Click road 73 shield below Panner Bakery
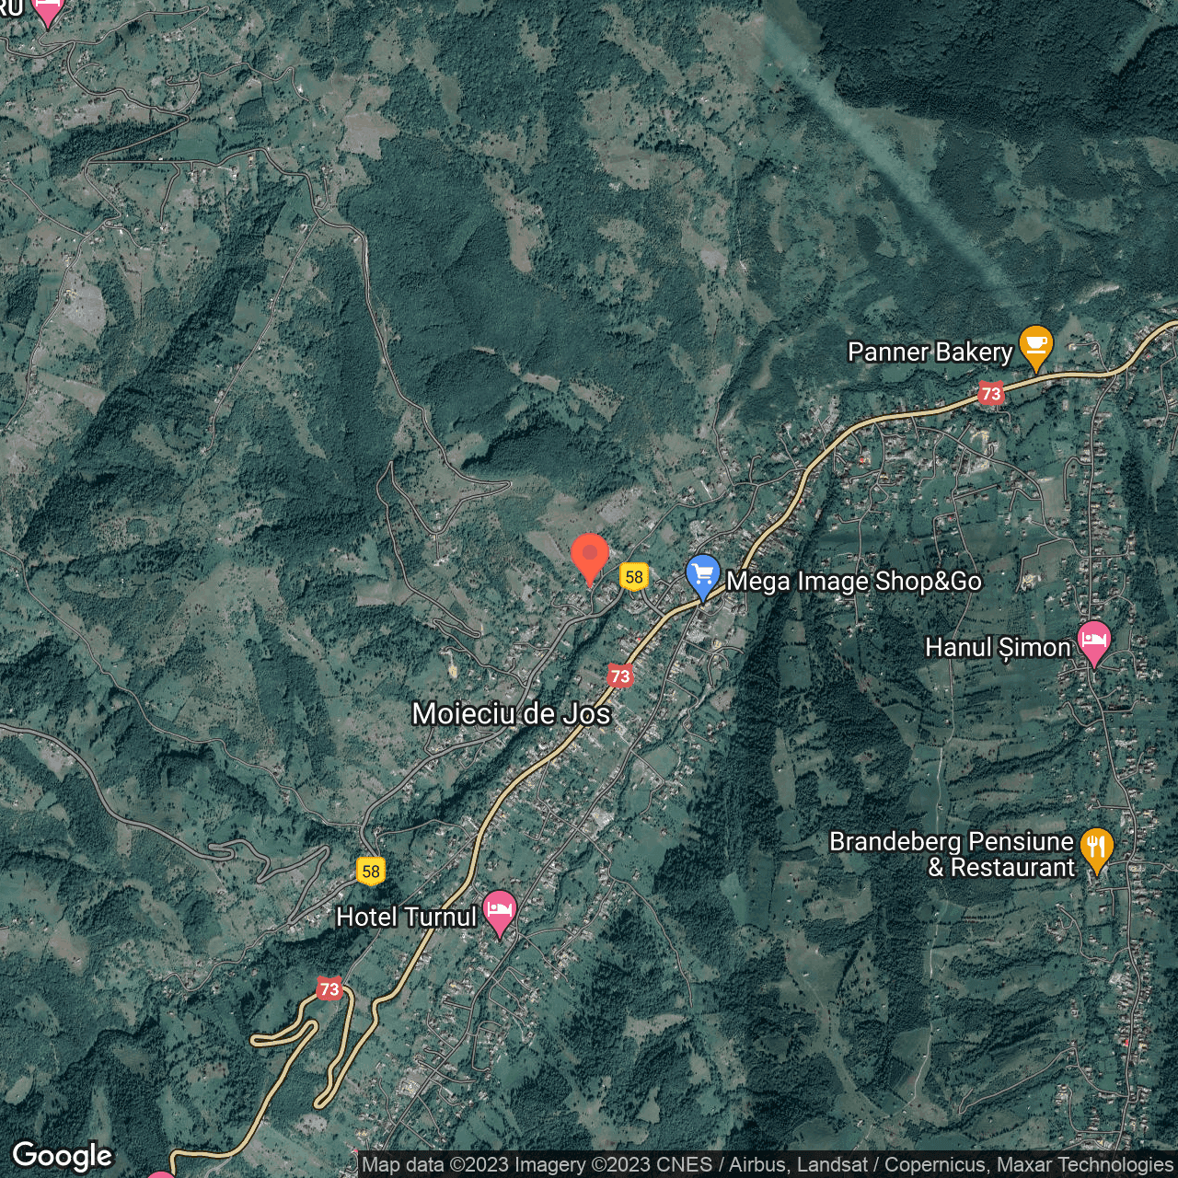The width and height of the screenshot is (1178, 1178). point(990,394)
